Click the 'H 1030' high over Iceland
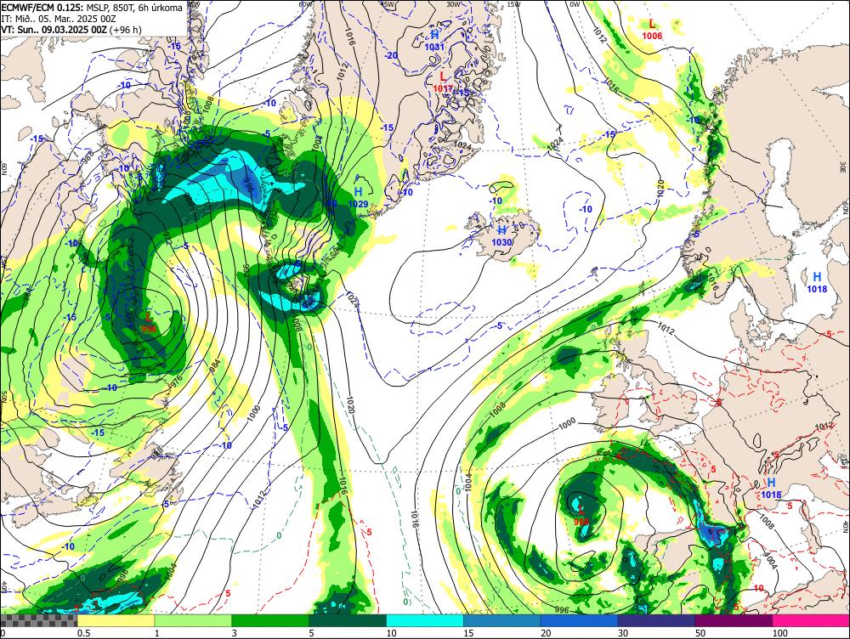Image resolution: width=850 pixels, height=639 pixels. pyautogui.click(x=501, y=237)
